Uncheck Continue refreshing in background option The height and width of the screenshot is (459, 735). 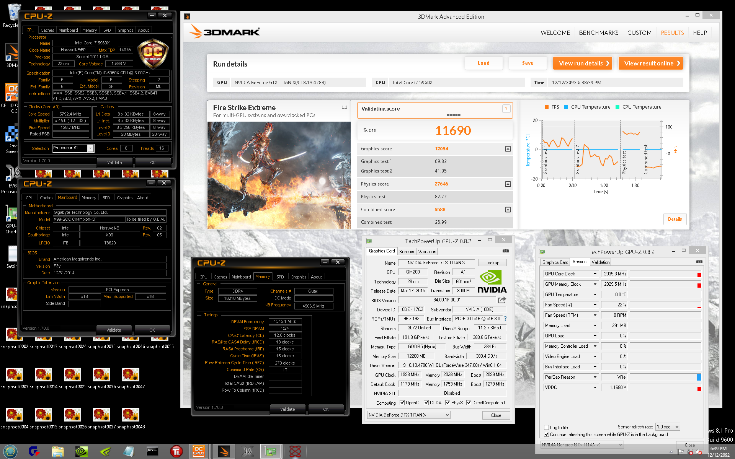pos(547,435)
